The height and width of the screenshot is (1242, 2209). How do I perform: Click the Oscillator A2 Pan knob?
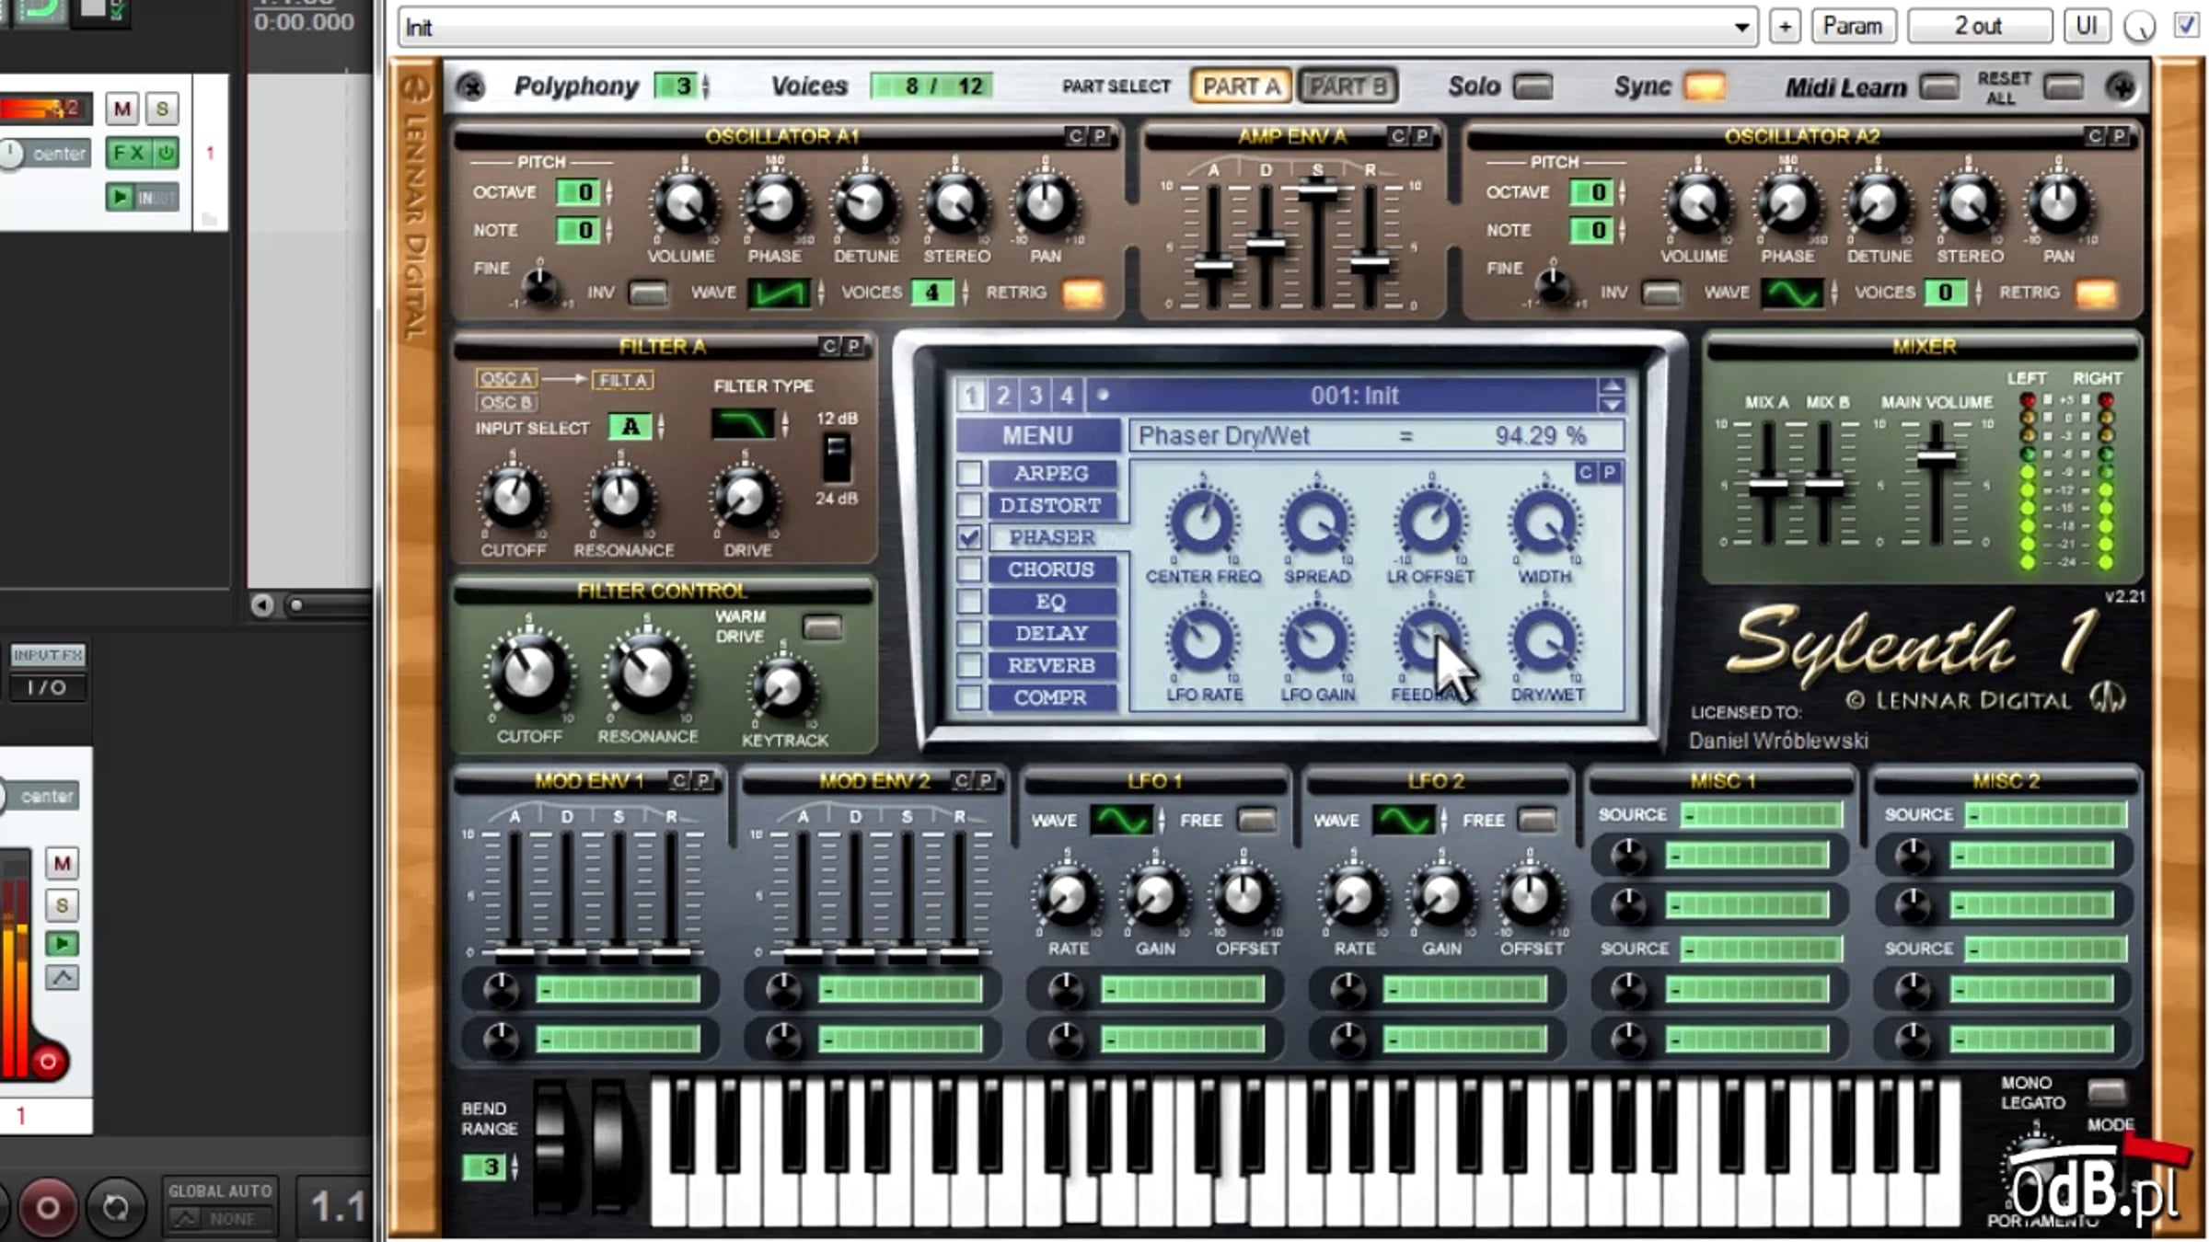(2058, 204)
